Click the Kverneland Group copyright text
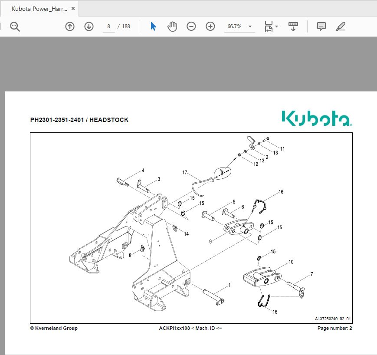Screen dimensions: 377x355 (53, 329)
